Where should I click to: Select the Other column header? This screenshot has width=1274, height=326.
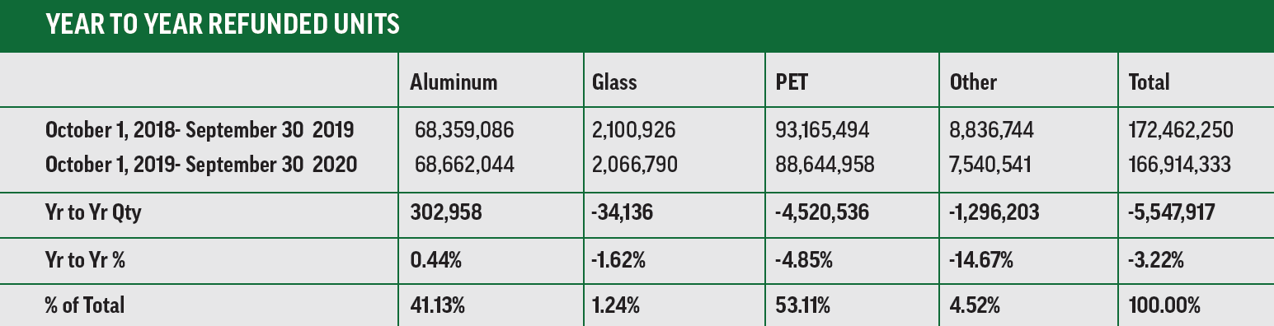973,81
